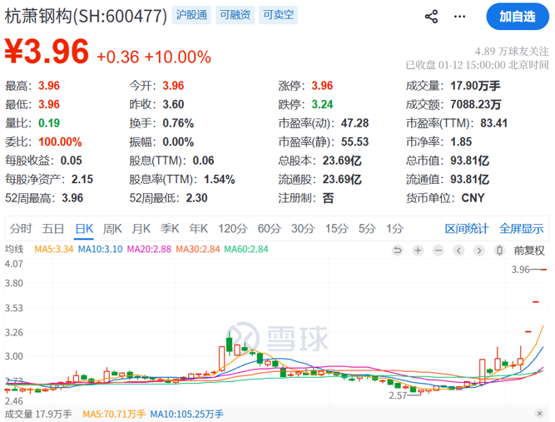Click the candlestick style icon
Image resolution: width=555 pixels, height=422 pixels.
pos(498,250)
